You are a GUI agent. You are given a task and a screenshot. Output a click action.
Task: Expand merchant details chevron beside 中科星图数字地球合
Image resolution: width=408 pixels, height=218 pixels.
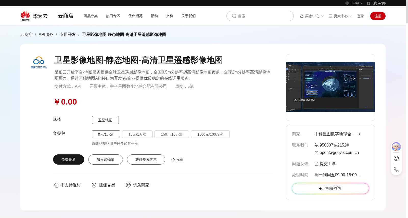click(x=359, y=134)
